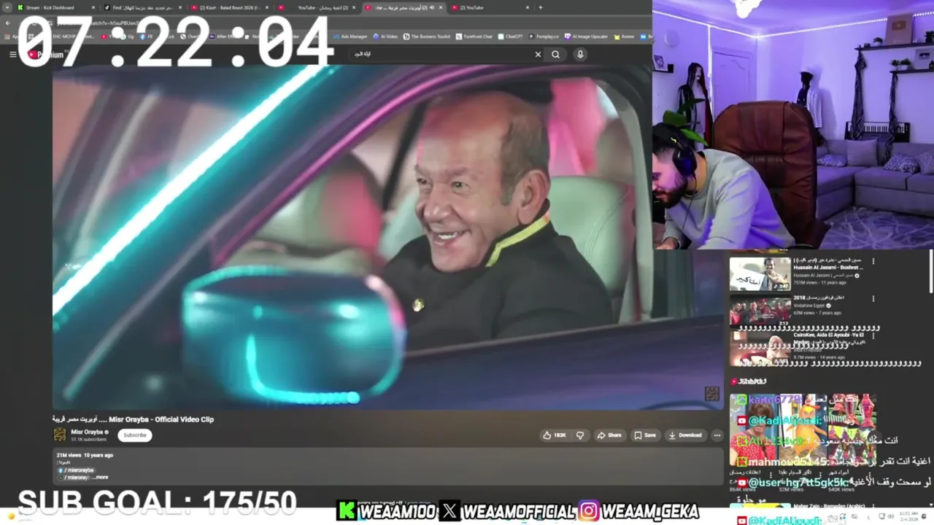Open the tab search dropdown arrow

pos(7,7)
